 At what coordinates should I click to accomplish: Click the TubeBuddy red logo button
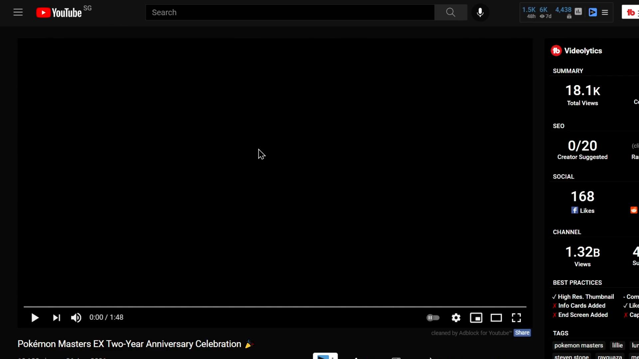[630, 13]
